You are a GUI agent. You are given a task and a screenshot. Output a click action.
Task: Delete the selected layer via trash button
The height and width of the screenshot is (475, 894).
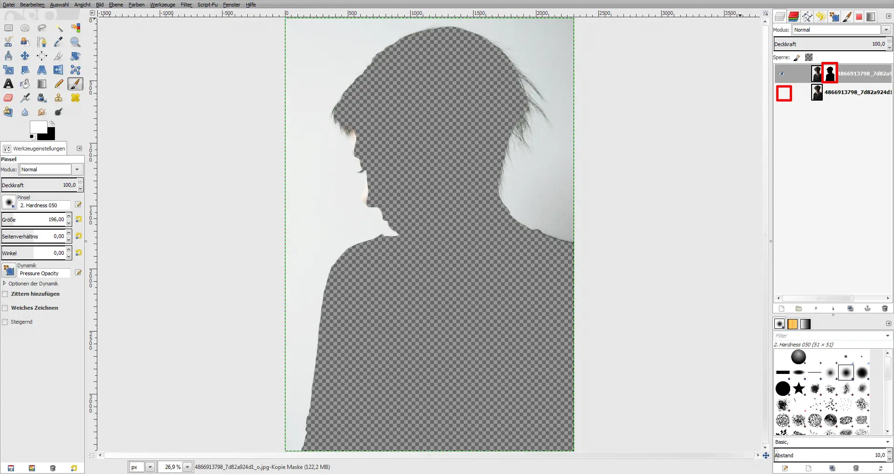click(x=885, y=308)
